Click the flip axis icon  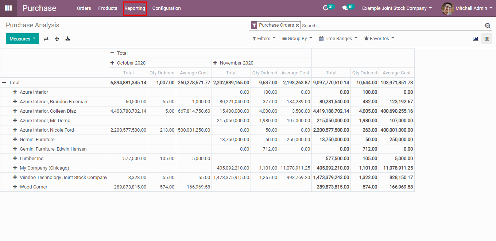46,39
